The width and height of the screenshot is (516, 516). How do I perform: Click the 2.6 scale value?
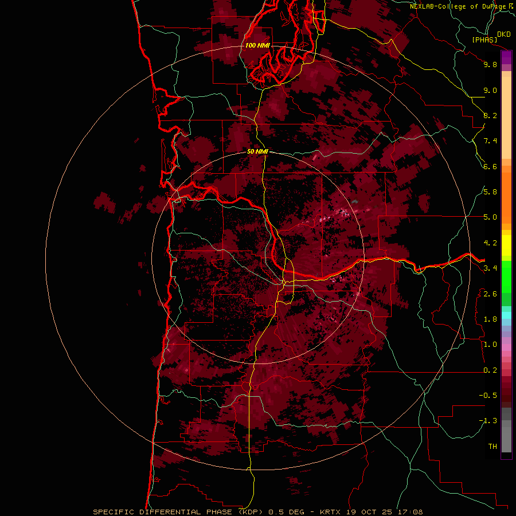pyautogui.click(x=490, y=294)
